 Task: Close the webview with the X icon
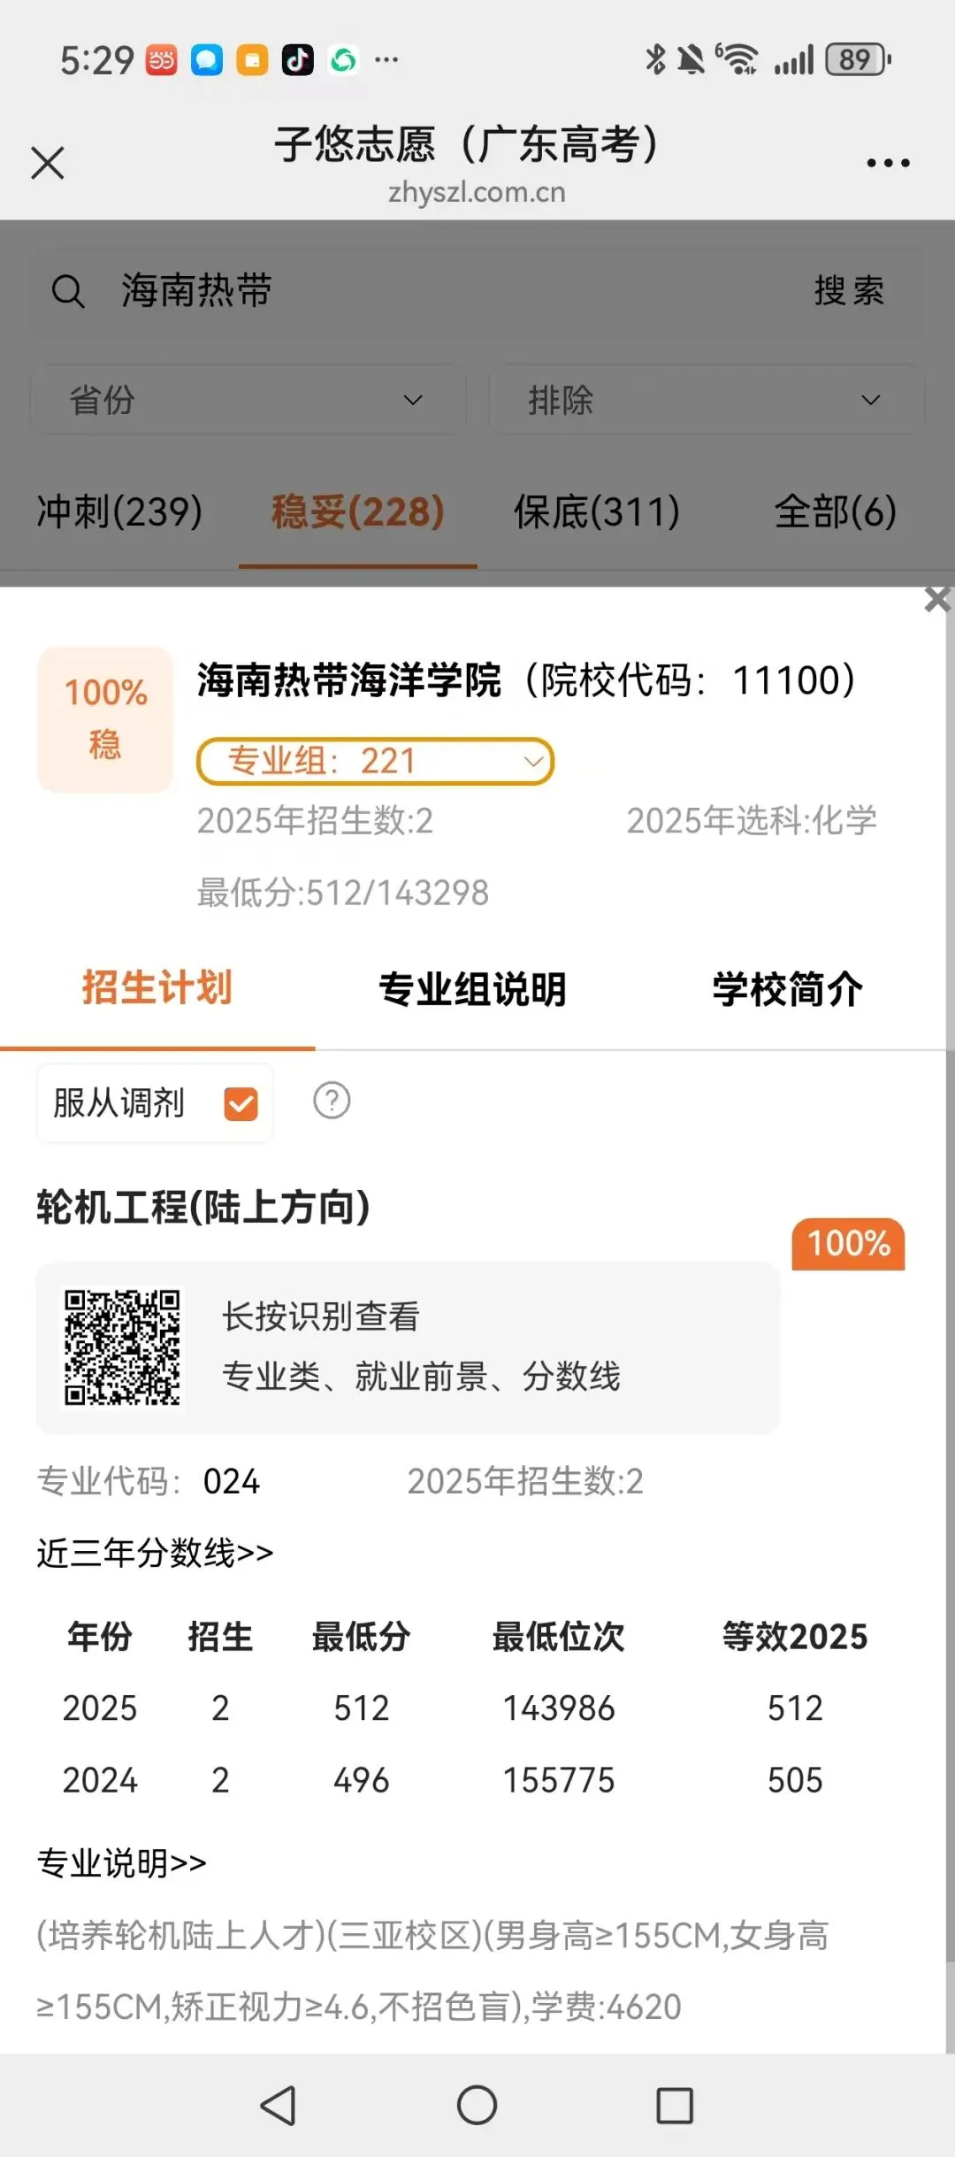[x=48, y=163]
